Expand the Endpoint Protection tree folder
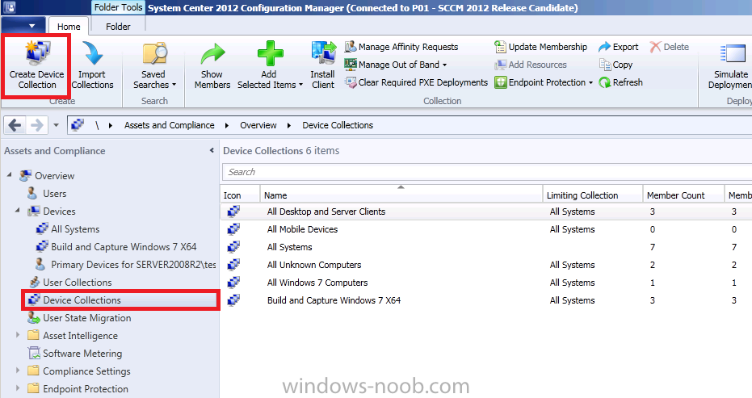 click(x=18, y=388)
